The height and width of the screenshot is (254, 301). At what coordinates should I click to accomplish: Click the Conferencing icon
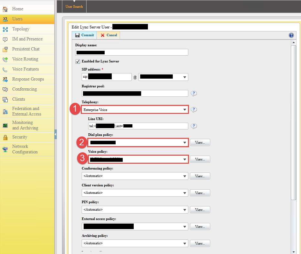coord(5,89)
